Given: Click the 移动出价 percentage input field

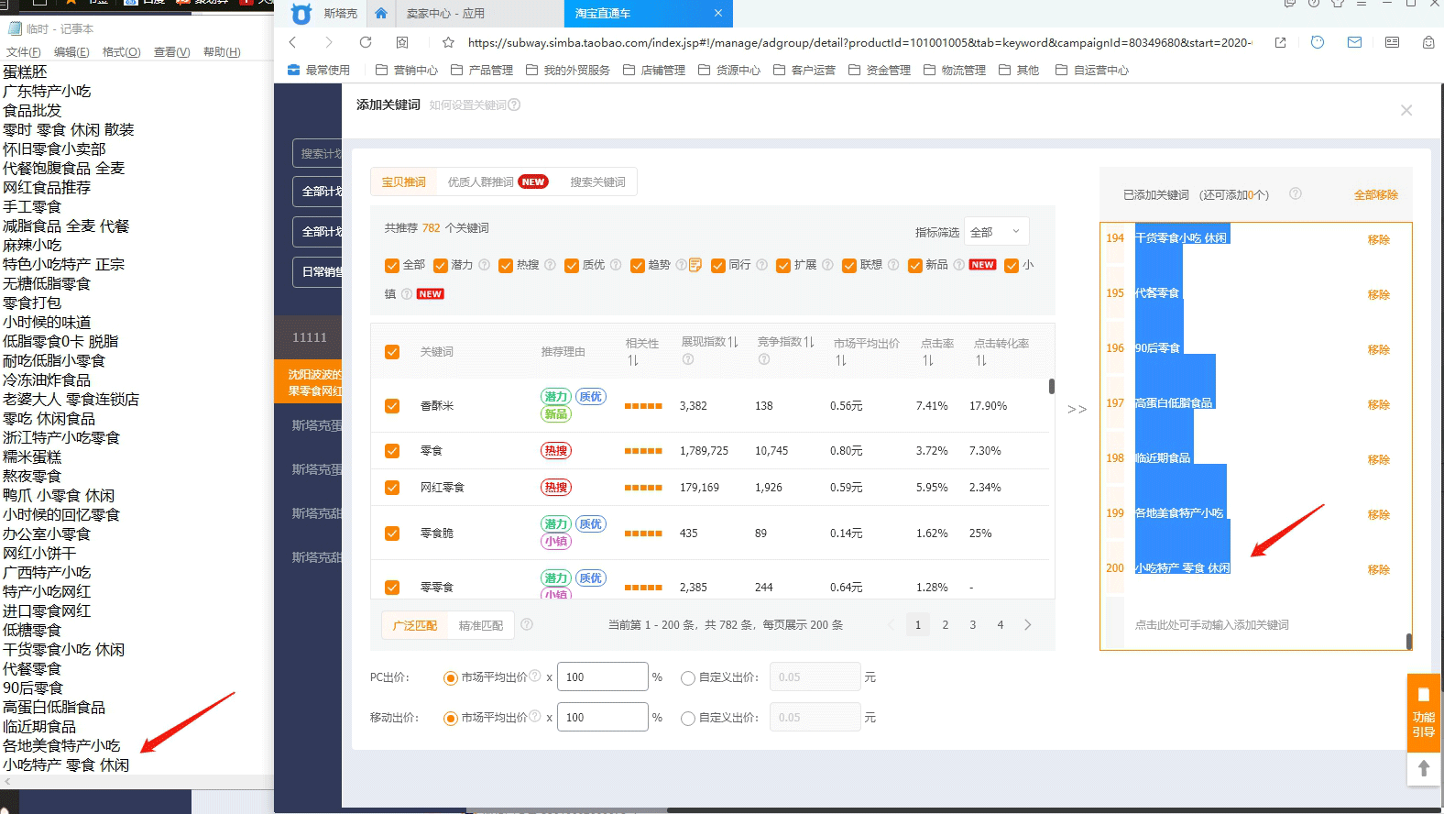Looking at the screenshot, I should (x=602, y=718).
